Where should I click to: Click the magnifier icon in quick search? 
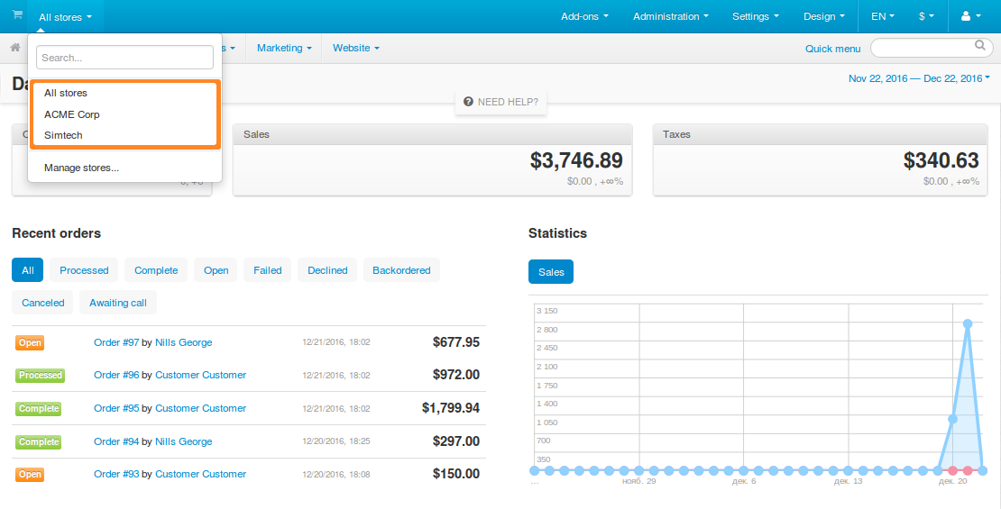(980, 46)
